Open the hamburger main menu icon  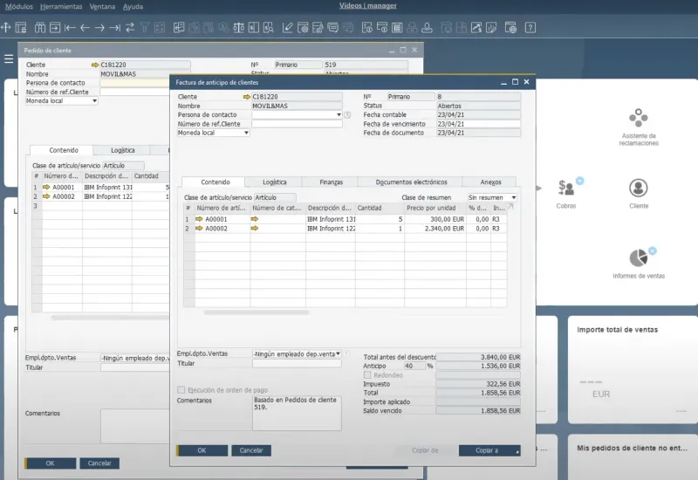[x=9, y=58]
